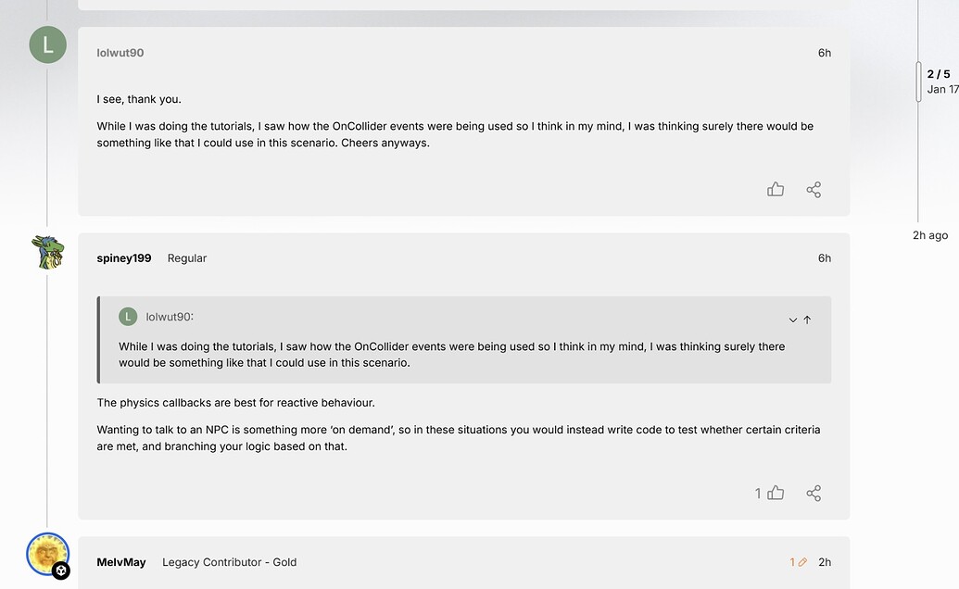This screenshot has width=959, height=589.
Task: Click the 2 / 5 post counter
Action: [939, 74]
